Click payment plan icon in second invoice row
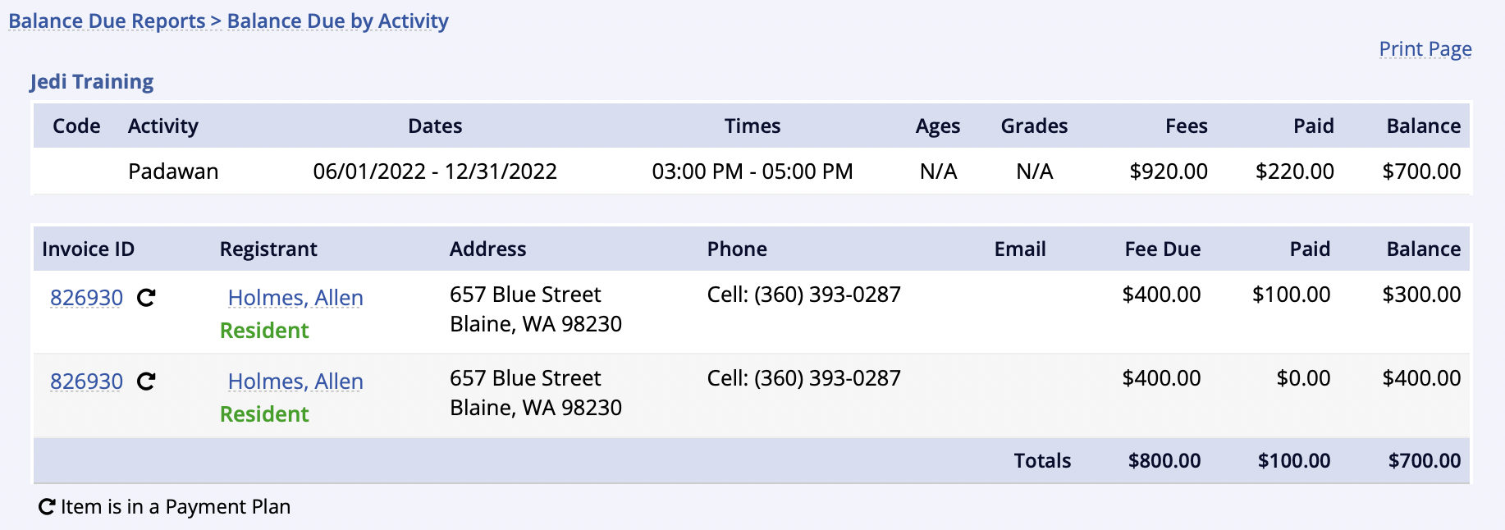 pyautogui.click(x=146, y=382)
